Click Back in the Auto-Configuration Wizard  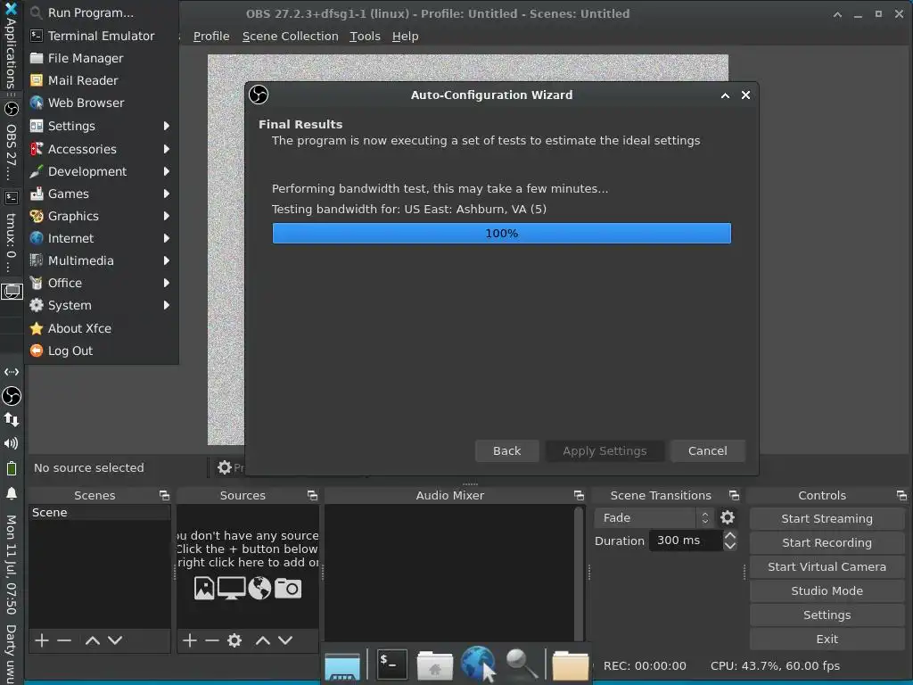click(x=506, y=450)
